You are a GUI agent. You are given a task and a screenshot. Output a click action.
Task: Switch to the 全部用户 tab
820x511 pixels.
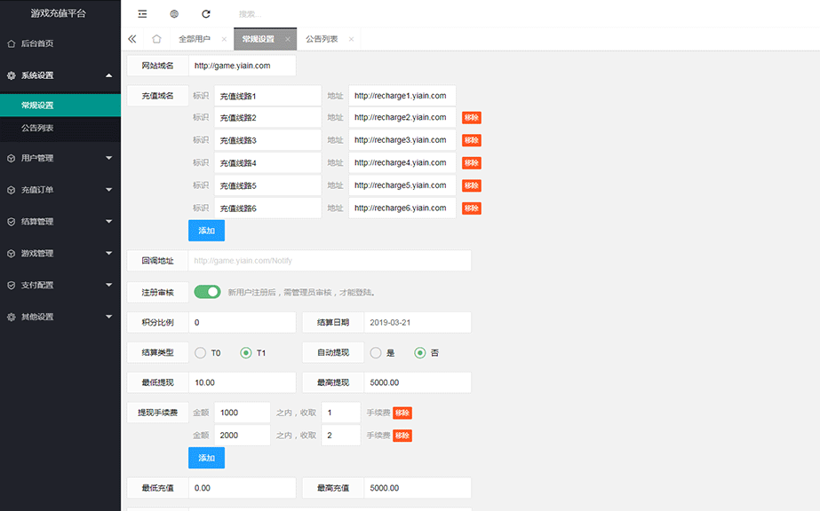195,40
